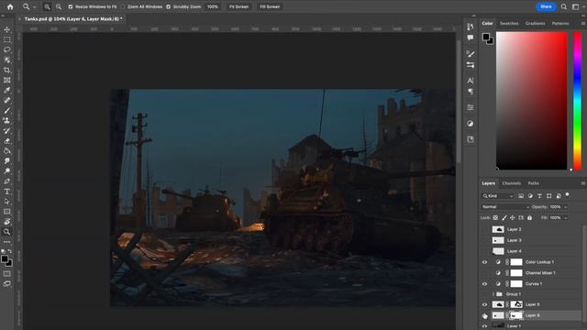Select the Clone Stamp tool
The width and height of the screenshot is (587, 330).
click(x=6, y=120)
